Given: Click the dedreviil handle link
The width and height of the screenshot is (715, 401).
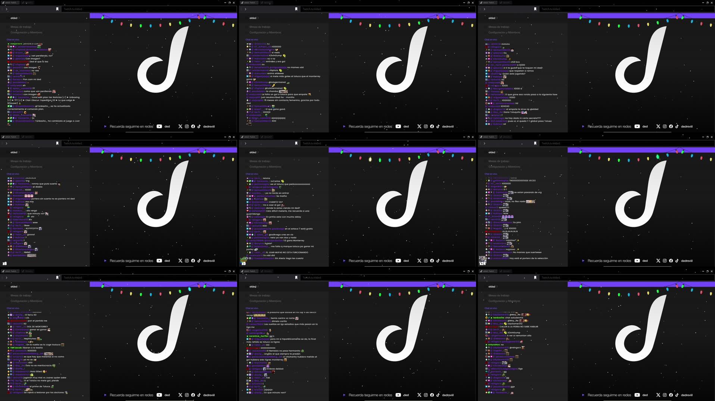Looking at the screenshot, I should (x=209, y=126).
